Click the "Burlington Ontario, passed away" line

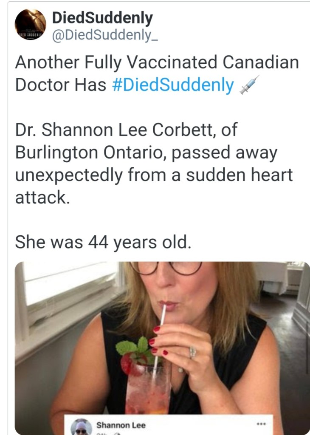[x=146, y=153]
